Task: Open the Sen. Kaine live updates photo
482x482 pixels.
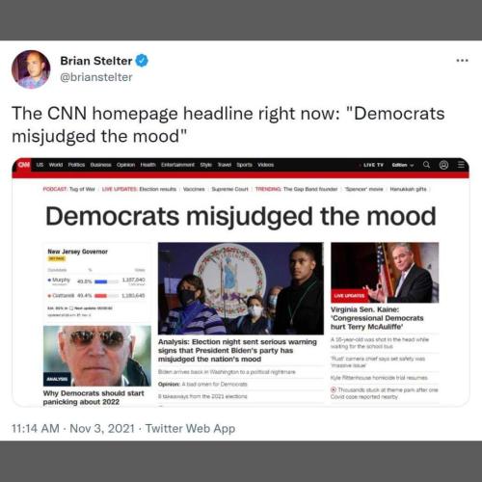Action: coord(385,273)
